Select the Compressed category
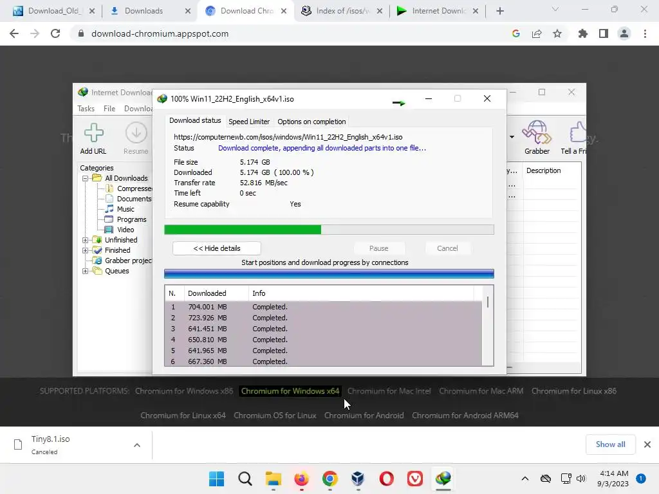The width and height of the screenshot is (659, 494). pos(134,188)
